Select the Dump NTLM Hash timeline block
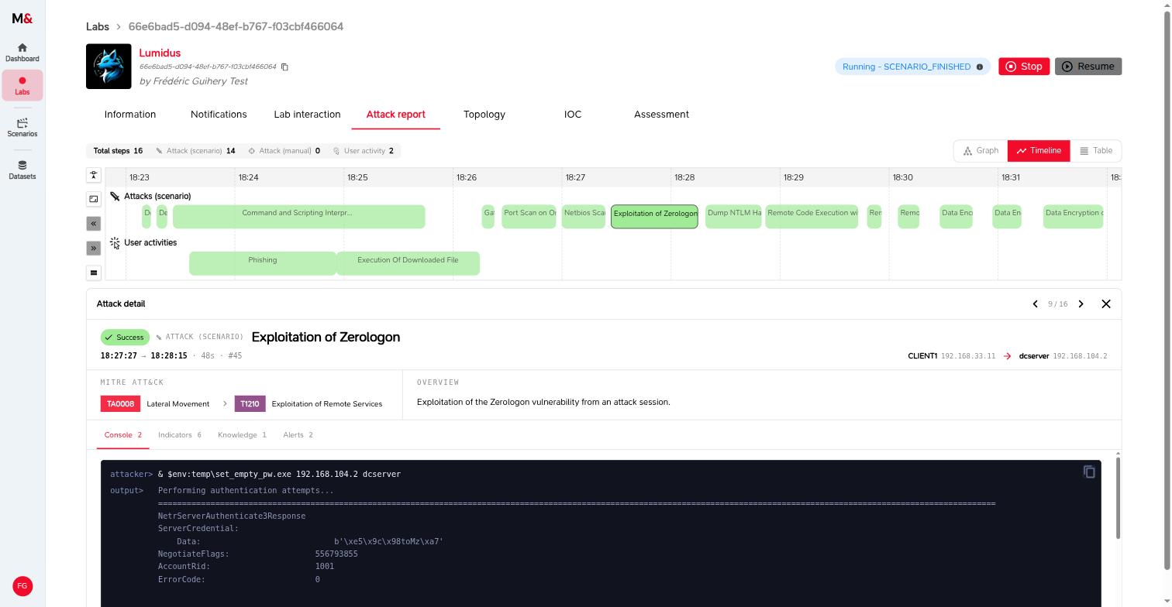Image resolution: width=1172 pixels, height=607 pixels. [x=733, y=217]
